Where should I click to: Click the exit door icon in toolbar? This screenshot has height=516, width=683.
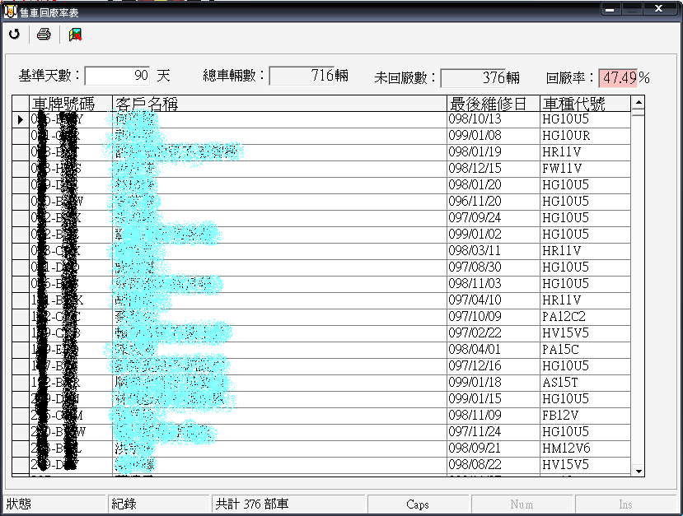click(76, 34)
